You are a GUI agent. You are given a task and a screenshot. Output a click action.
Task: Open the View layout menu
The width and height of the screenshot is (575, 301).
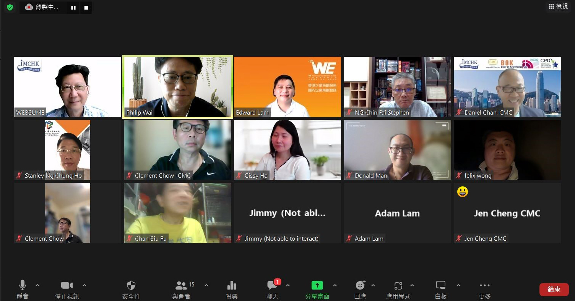558,6
